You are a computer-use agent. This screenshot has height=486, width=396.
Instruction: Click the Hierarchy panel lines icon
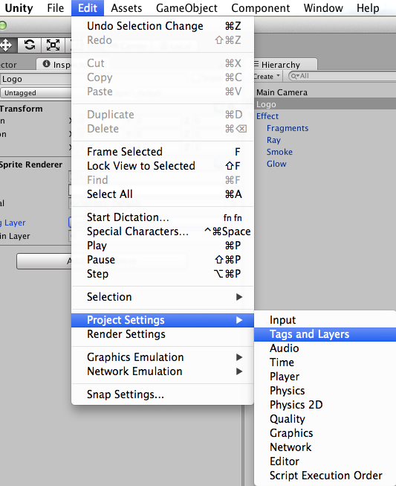pos(256,64)
